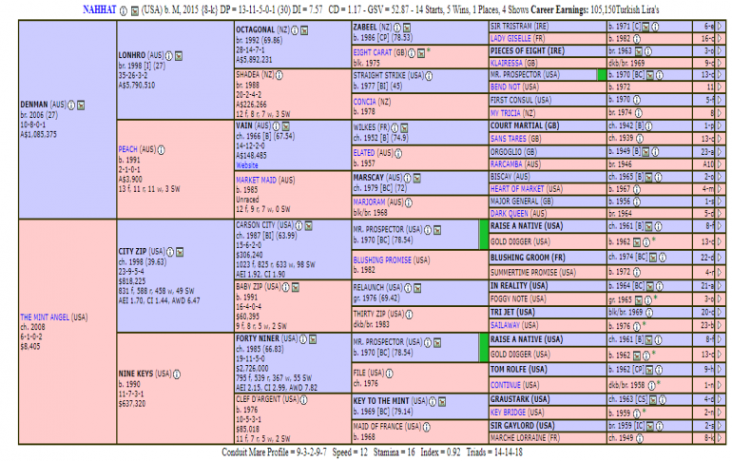Open RELAUNCH's photo icon
Screen dimensions: 732x461
[x=417, y=288]
